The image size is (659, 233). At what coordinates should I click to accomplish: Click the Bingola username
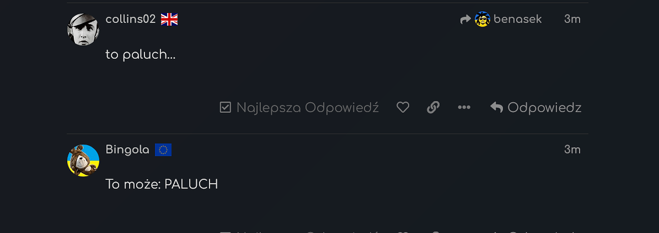[127, 150]
